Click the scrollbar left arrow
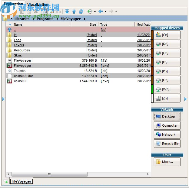The width and height of the screenshot is (189, 188). (8, 174)
